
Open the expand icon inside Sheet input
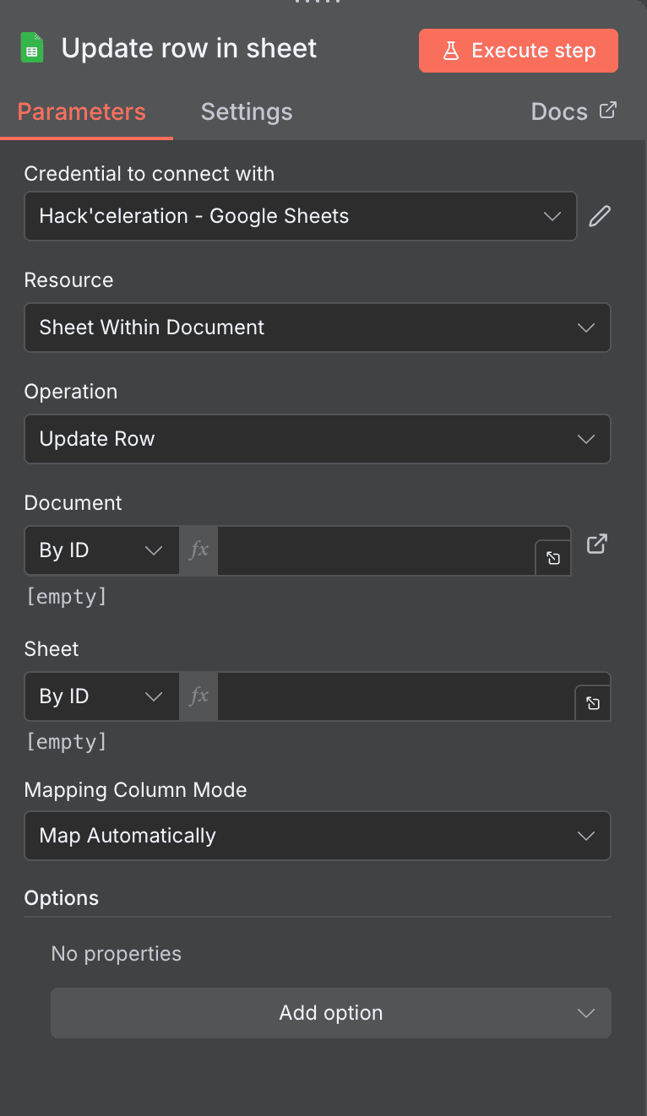(592, 702)
